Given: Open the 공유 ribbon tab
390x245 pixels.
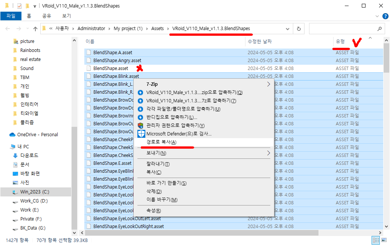Looking at the screenshot, I should click(47, 16).
